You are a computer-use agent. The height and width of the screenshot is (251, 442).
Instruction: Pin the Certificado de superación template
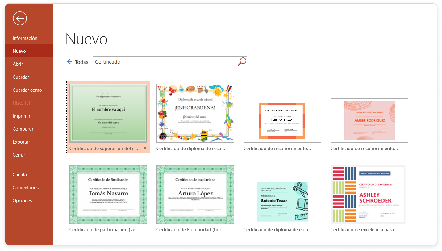tap(144, 149)
